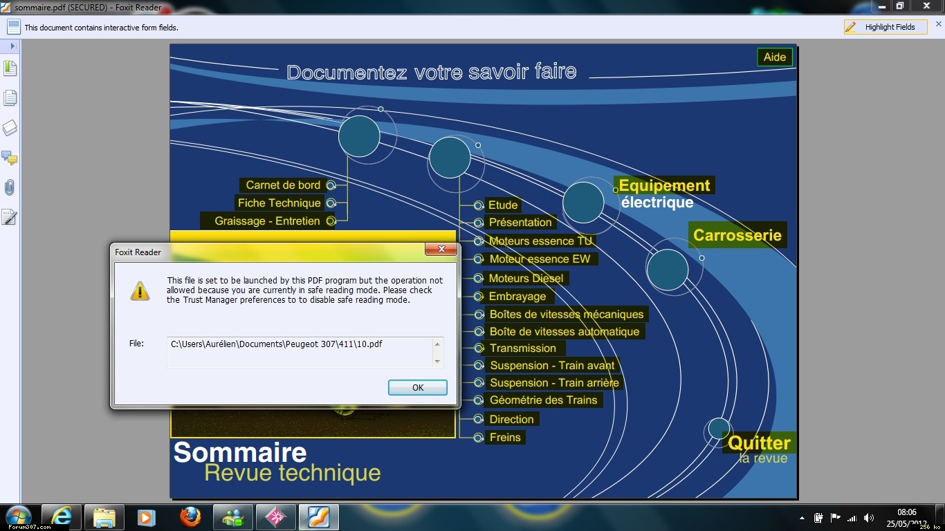Viewport: 945px width, 531px height.
Task: Open the Présentation chapter
Action: tap(520, 223)
